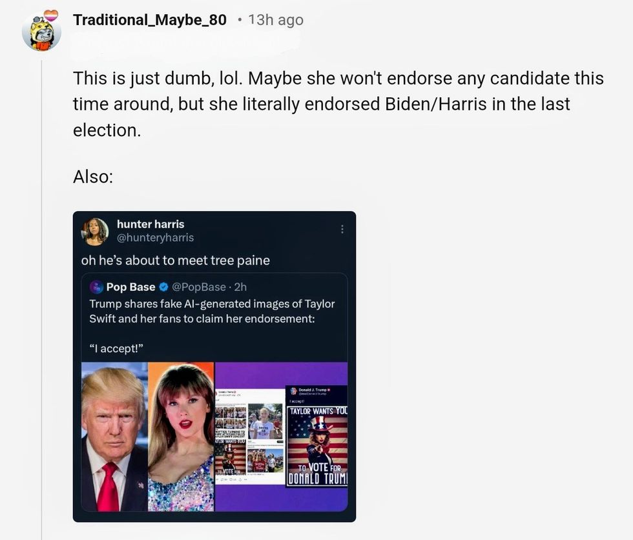Open the Donald Trump portrait photo

(114, 437)
